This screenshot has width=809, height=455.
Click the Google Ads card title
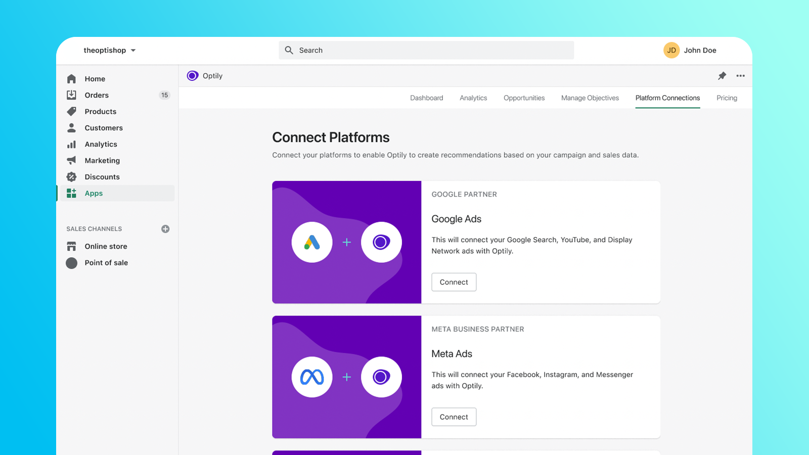[456, 219]
